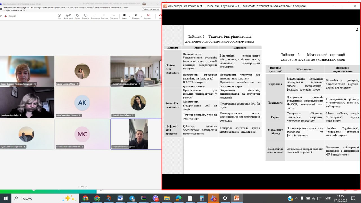361x203 pixels.
Task: Raise hand in the meeting
Action: coord(77,16)
